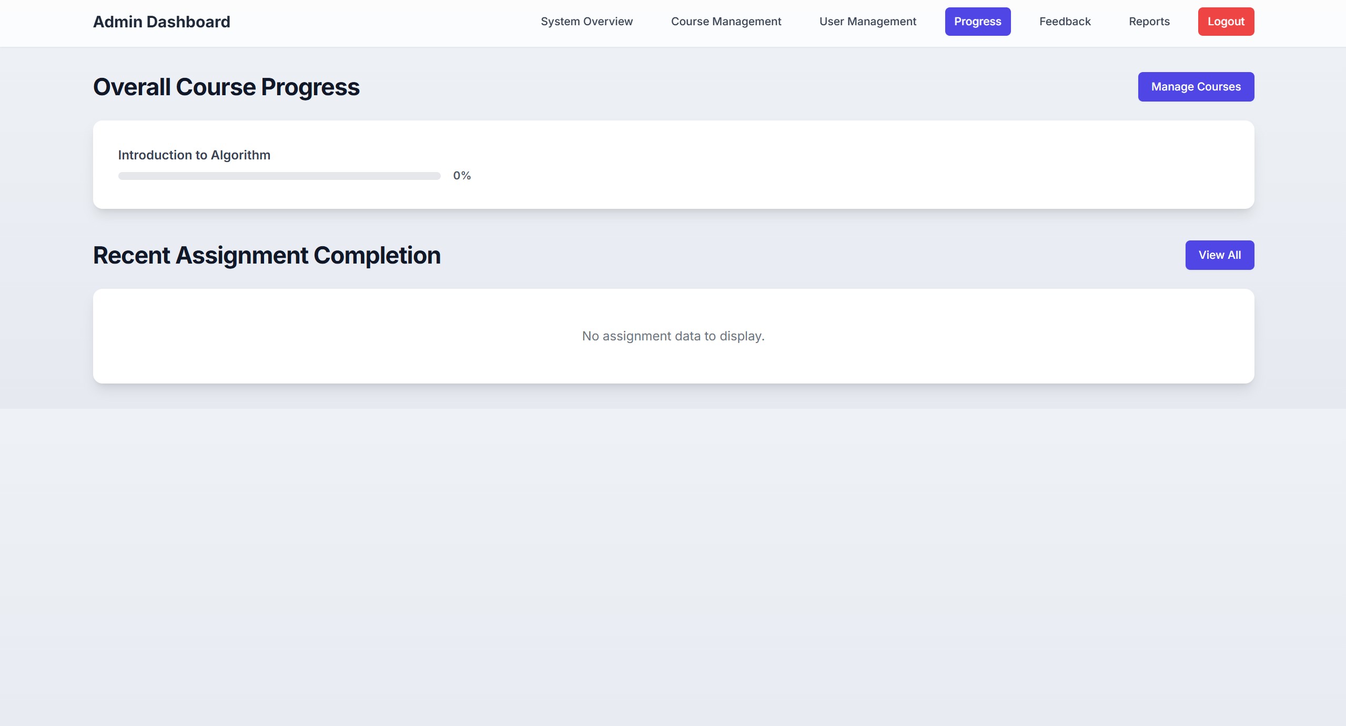Click the Overall Course Progress heading

226,87
